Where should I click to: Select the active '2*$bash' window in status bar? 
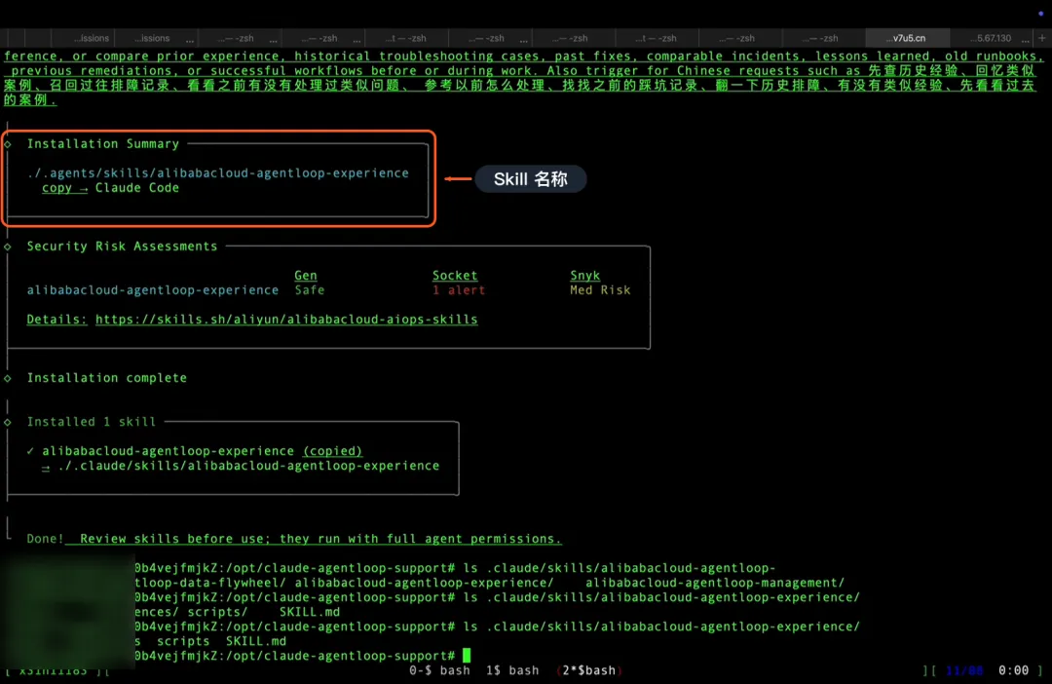[589, 670]
